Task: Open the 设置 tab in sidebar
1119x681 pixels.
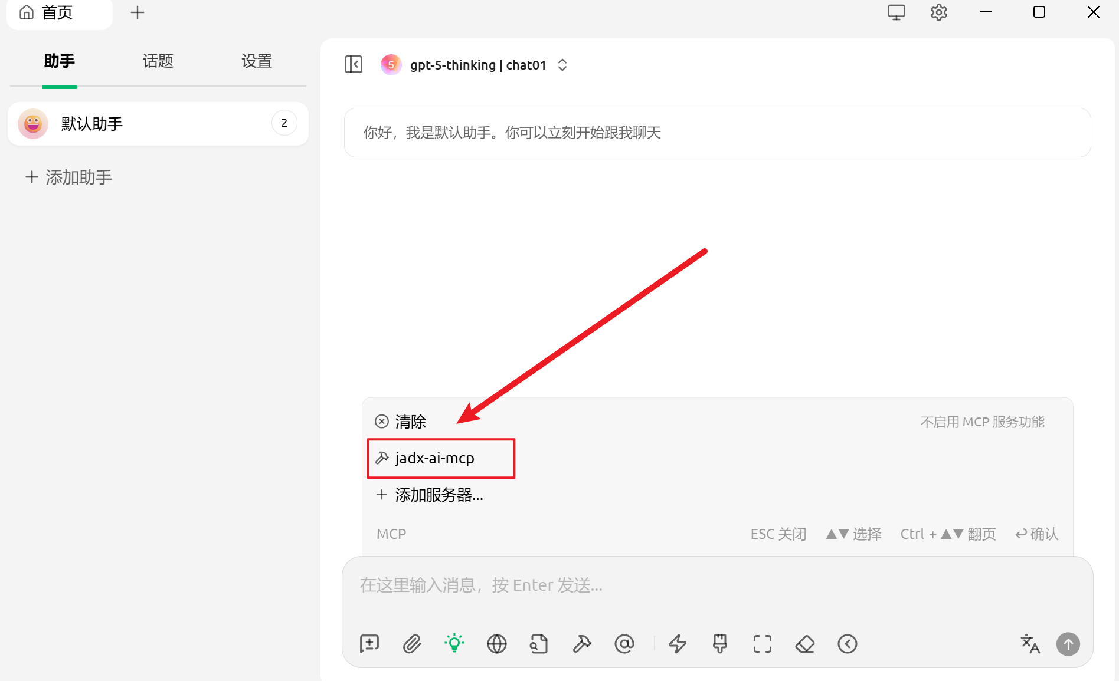Action: tap(257, 61)
